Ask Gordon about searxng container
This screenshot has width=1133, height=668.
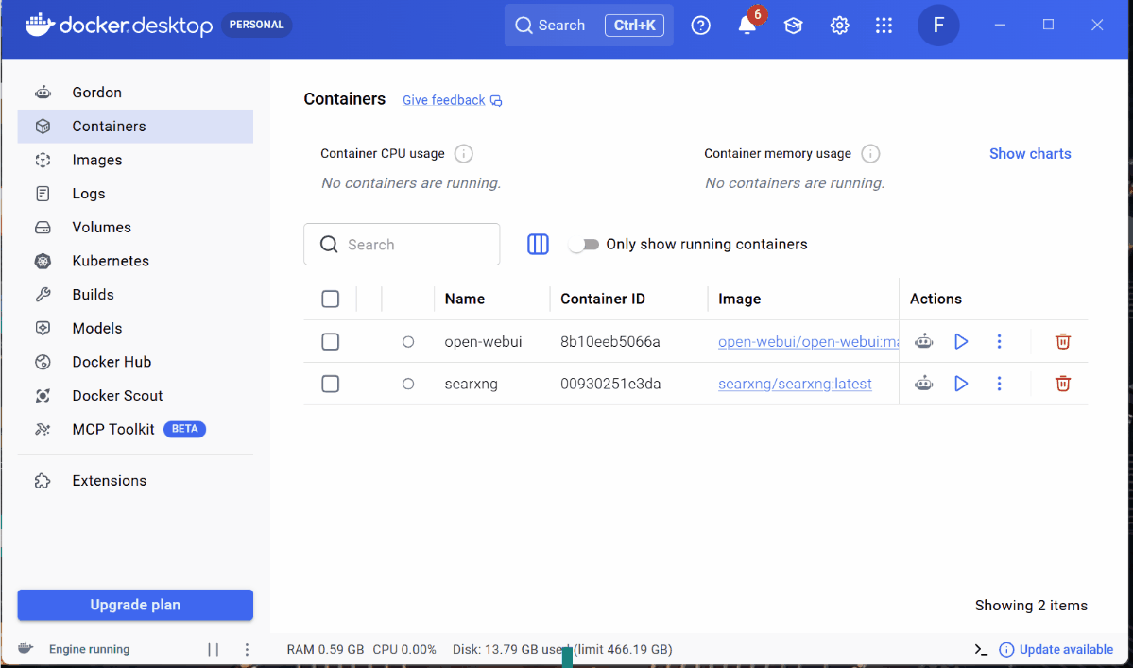[923, 385]
